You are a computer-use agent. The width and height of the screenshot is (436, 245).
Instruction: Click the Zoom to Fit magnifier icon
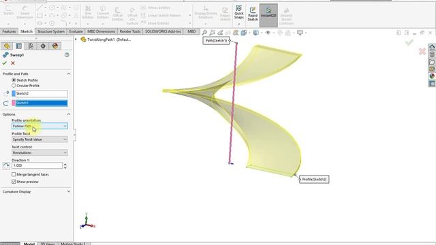[204, 33]
